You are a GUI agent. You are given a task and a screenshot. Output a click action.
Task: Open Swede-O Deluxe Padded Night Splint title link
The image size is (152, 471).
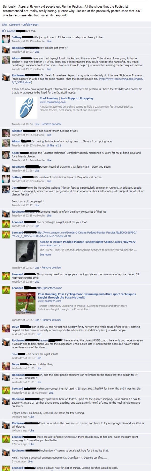click(87, 242)
